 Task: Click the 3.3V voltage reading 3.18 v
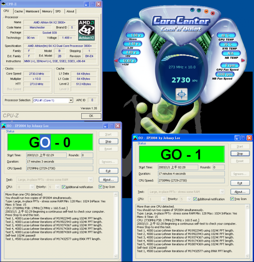(133, 44)
